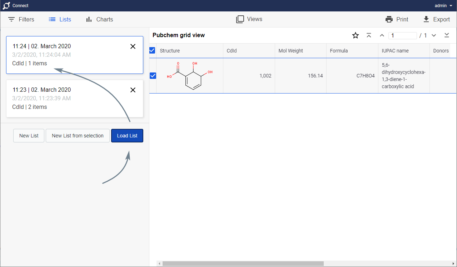Viewport: 457px width, 267px height.
Task: Remove the 11:23 list with X icon
Action: pyautogui.click(x=133, y=90)
